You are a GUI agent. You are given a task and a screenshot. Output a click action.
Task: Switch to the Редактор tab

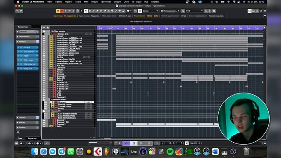[32, 138]
